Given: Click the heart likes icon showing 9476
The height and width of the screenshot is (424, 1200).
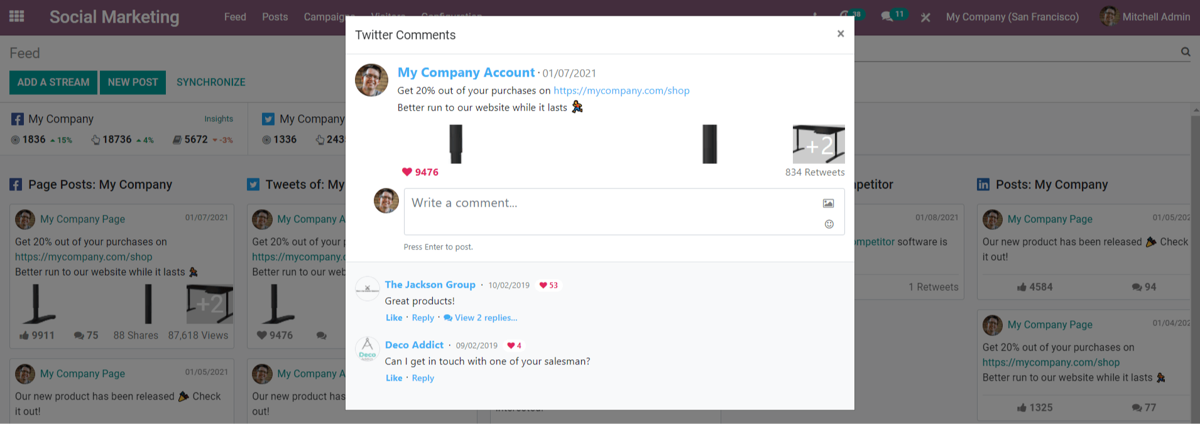Looking at the screenshot, I should (407, 172).
